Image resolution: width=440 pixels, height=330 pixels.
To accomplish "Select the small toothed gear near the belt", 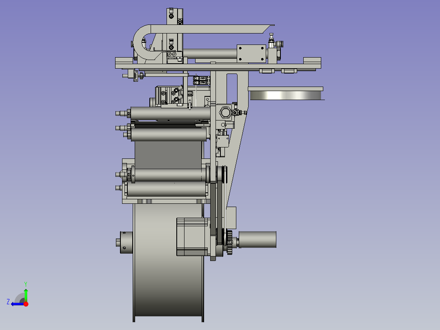I will pos(229,242).
